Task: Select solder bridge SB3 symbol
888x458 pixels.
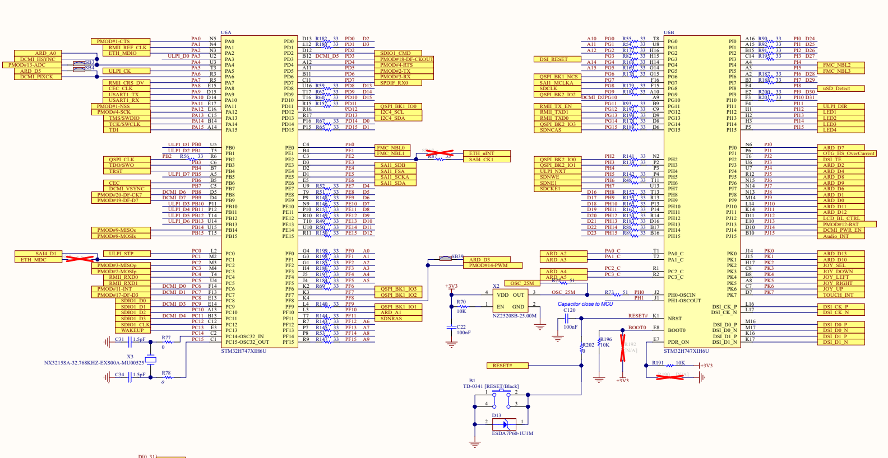Action: click(79, 63)
